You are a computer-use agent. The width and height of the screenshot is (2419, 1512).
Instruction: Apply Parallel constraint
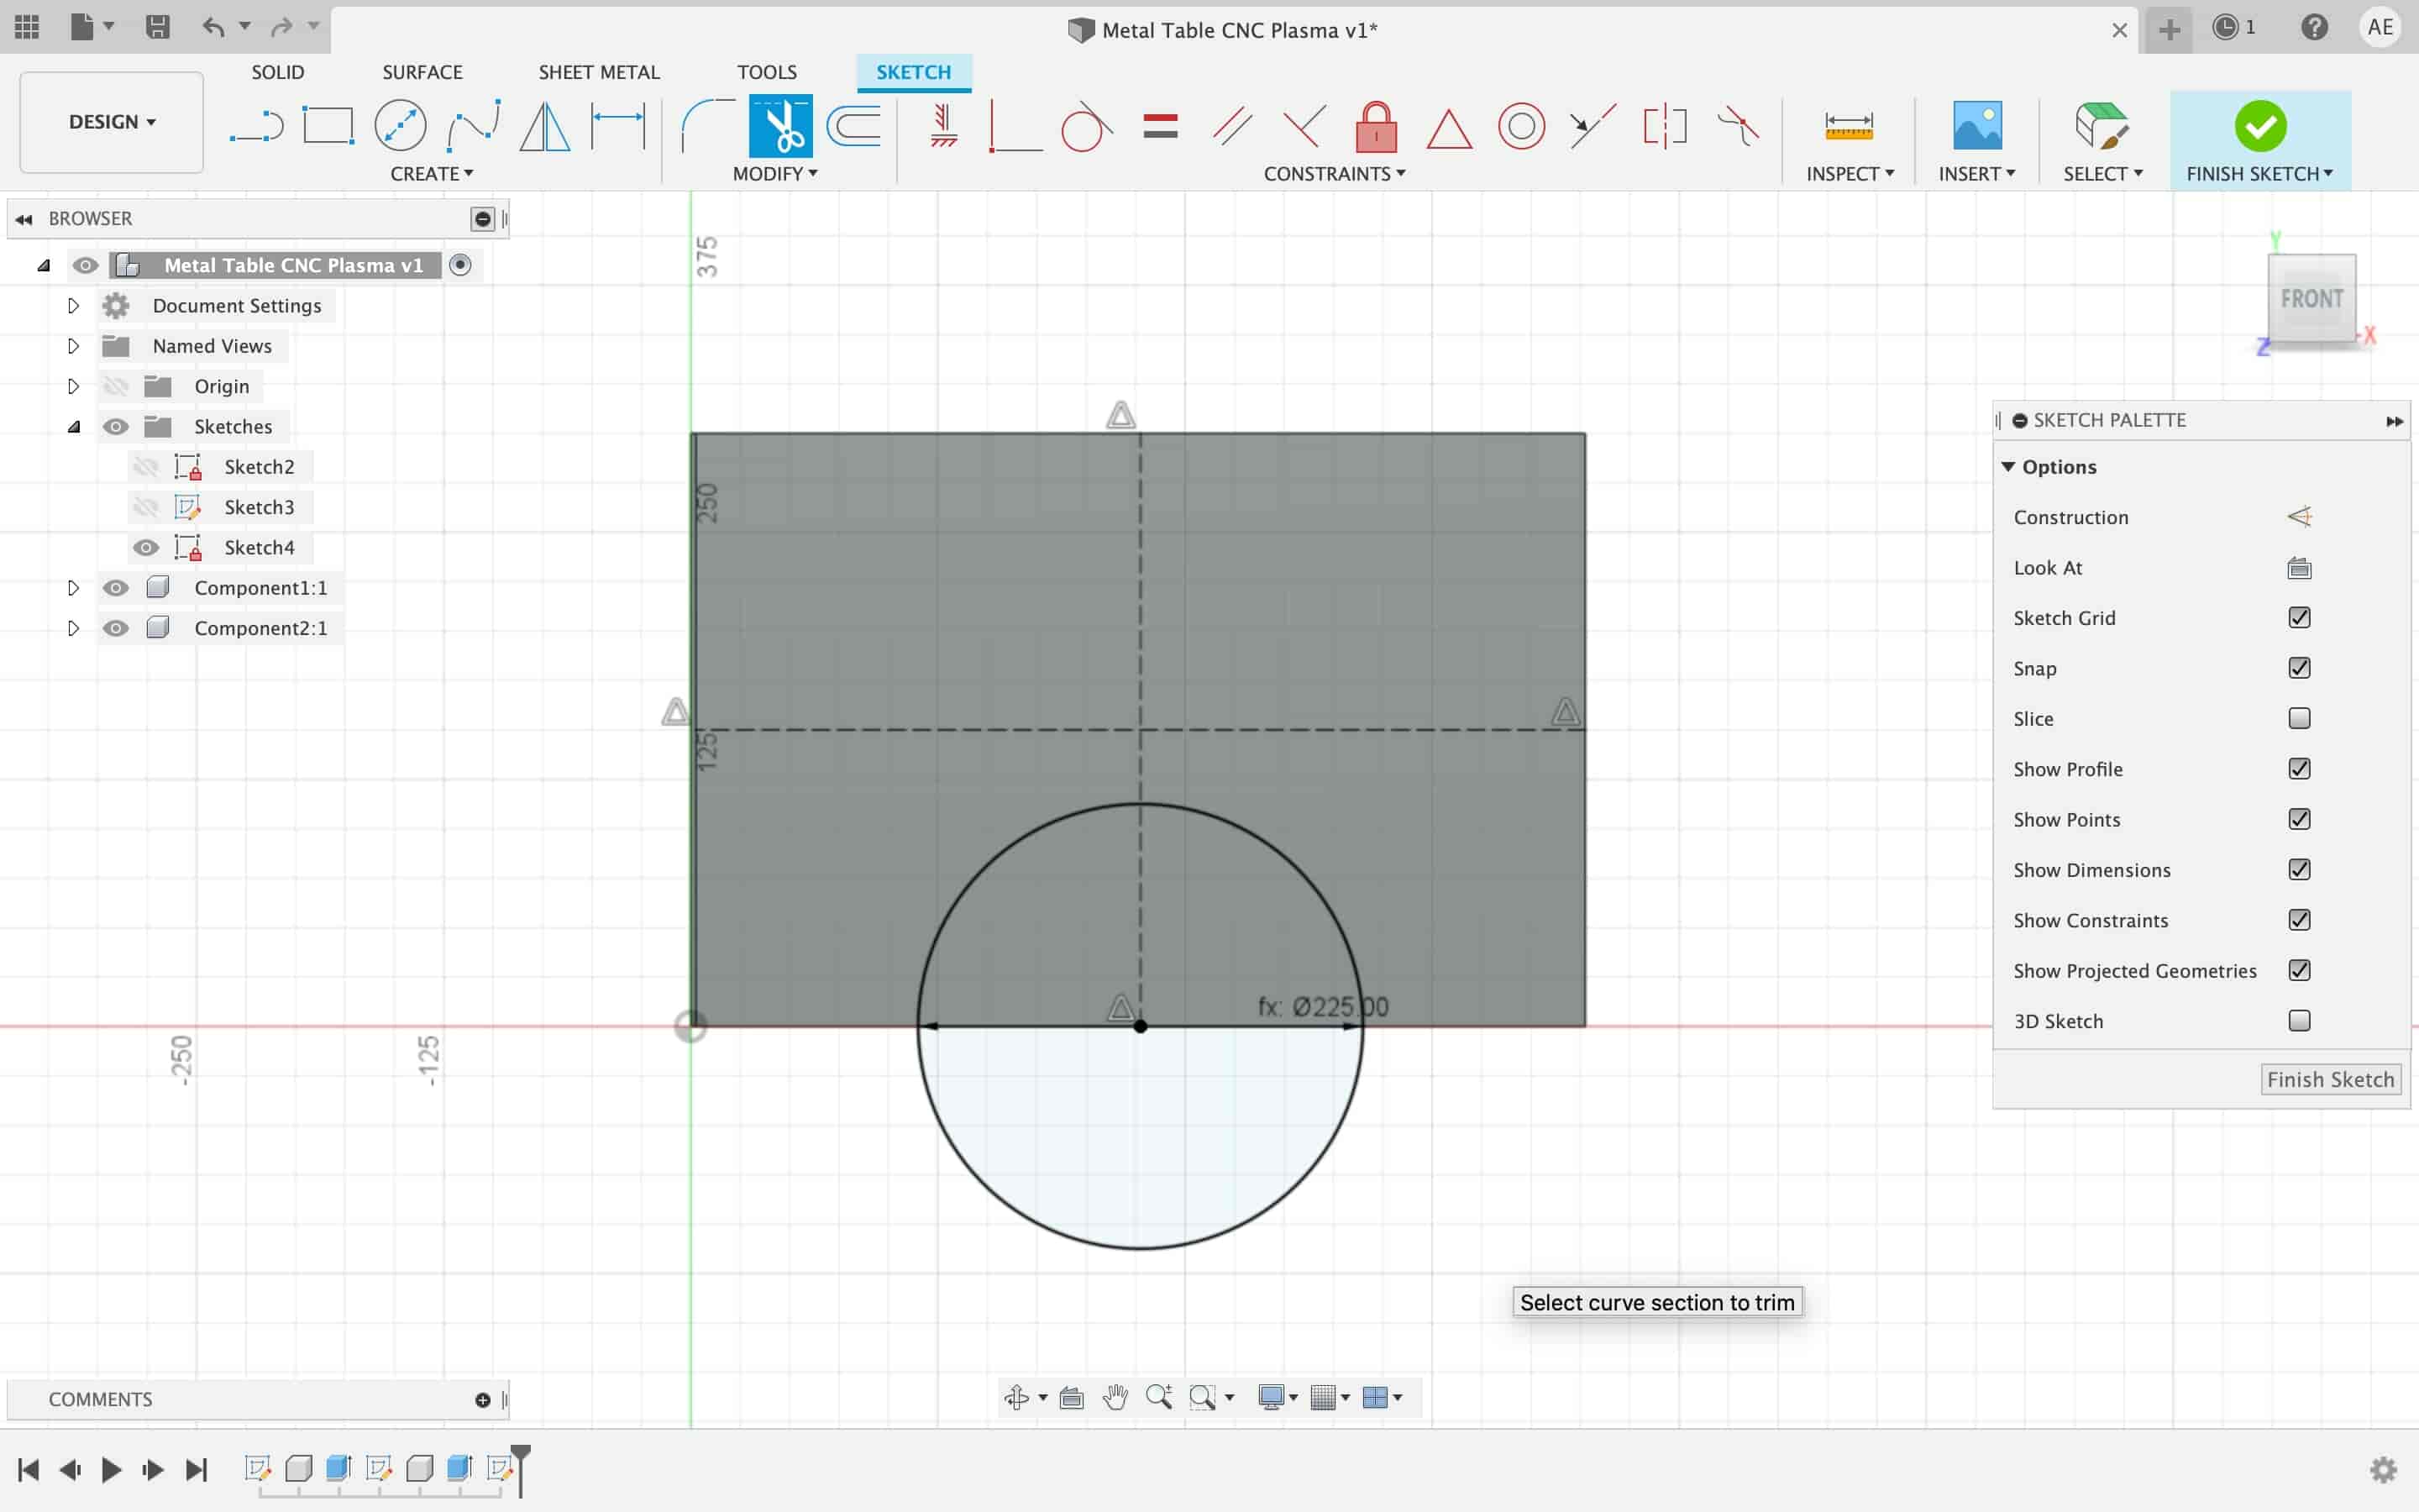pos(1231,126)
